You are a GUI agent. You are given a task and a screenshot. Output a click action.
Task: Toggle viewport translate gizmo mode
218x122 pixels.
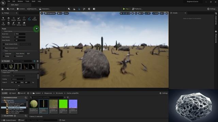pos(124,13)
